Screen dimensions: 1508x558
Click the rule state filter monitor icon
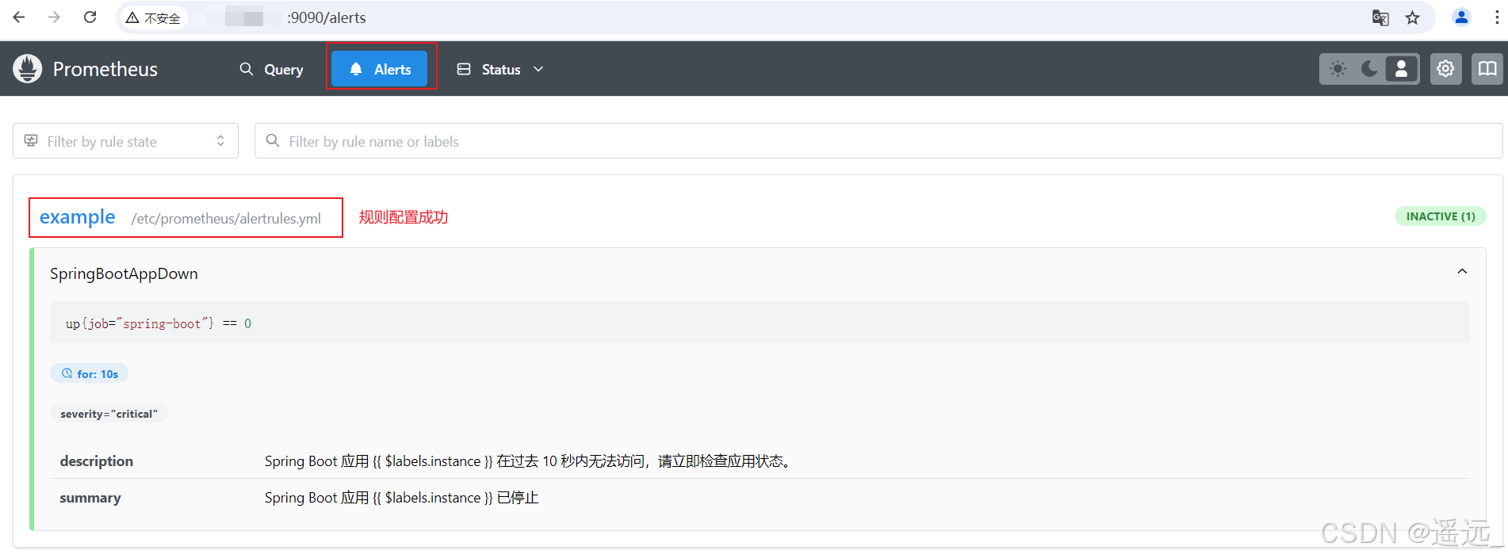point(31,140)
